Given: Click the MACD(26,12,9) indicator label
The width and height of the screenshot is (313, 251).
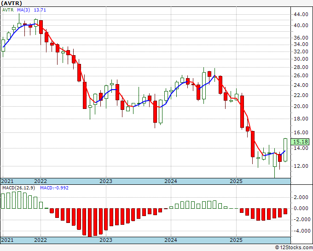Looking at the screenshot, I should (18, 188).
